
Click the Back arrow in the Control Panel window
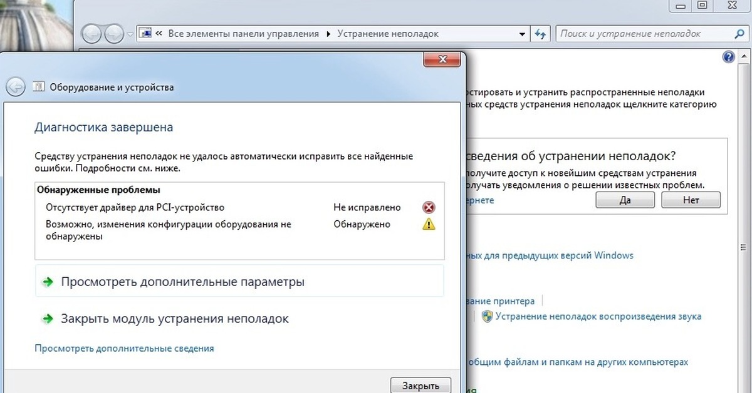point(92,34)
